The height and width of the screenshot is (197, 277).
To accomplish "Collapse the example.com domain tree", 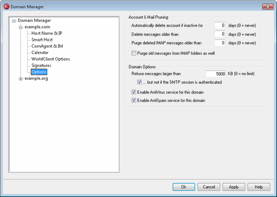I will click(21, 27).
